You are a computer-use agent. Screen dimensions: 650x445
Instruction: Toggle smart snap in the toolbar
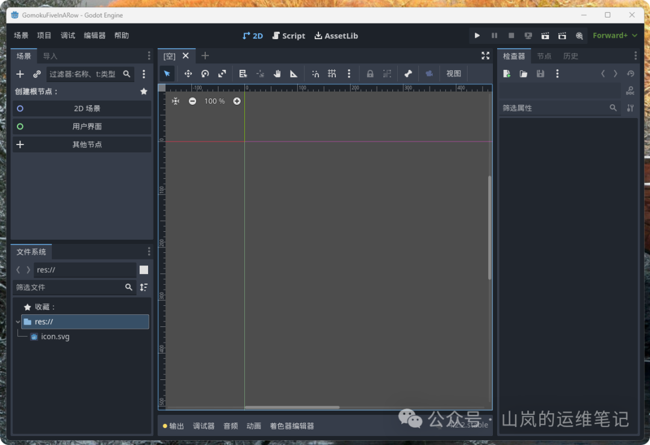coord(315,73)
